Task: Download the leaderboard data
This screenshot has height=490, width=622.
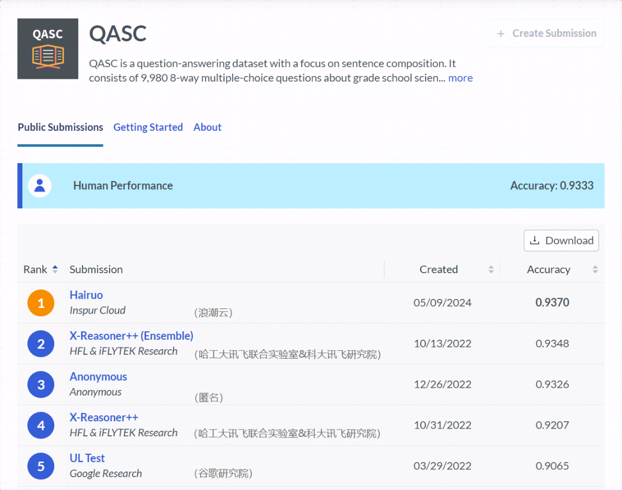Action: [x=561, y=241]
